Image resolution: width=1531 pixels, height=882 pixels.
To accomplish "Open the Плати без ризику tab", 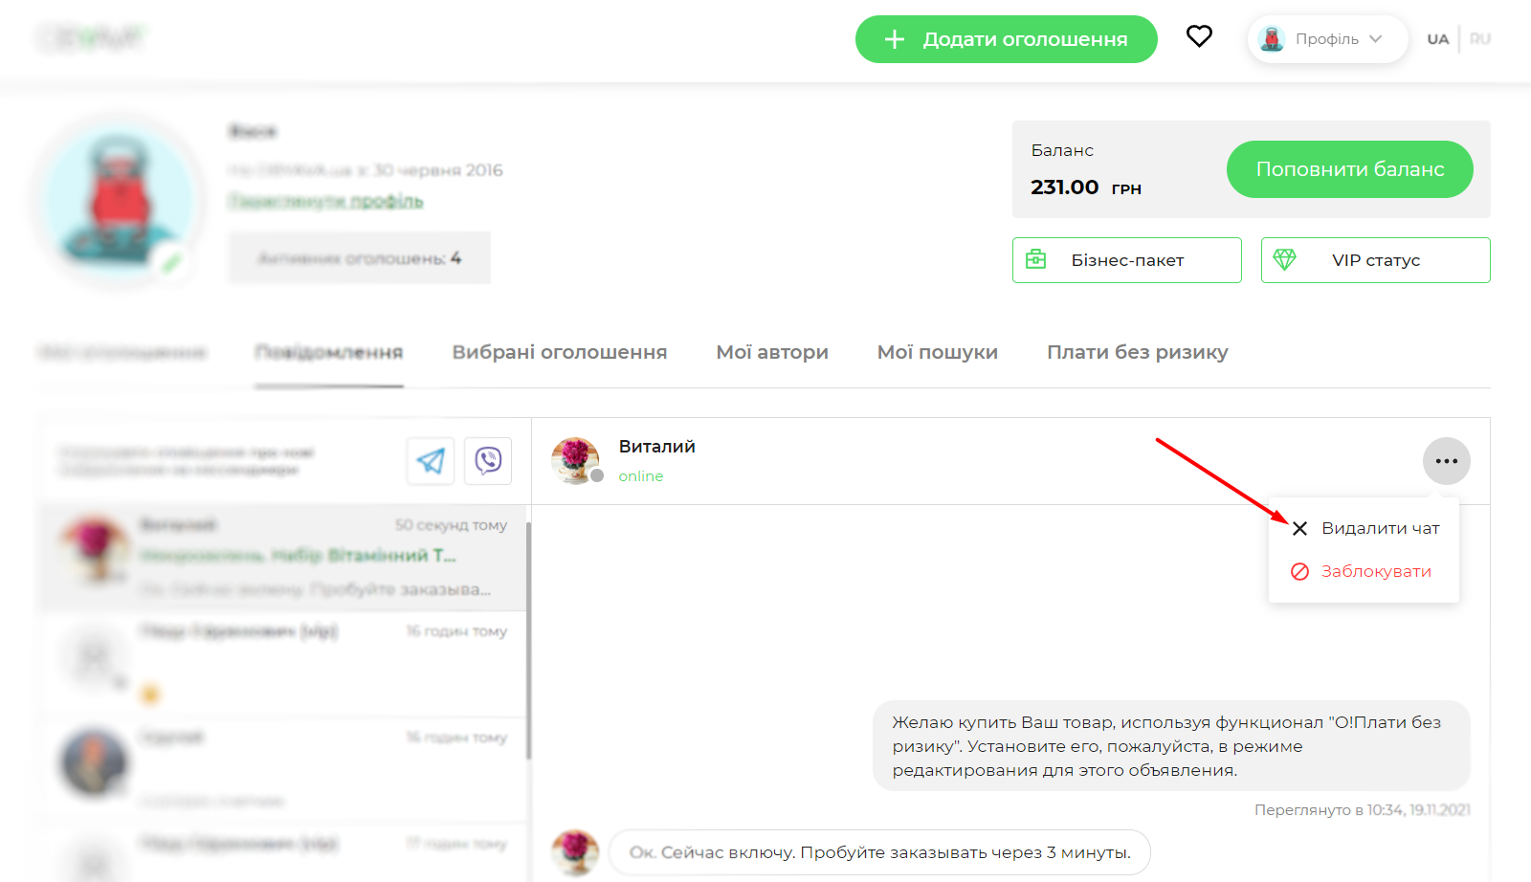I will click(1137, 352).
